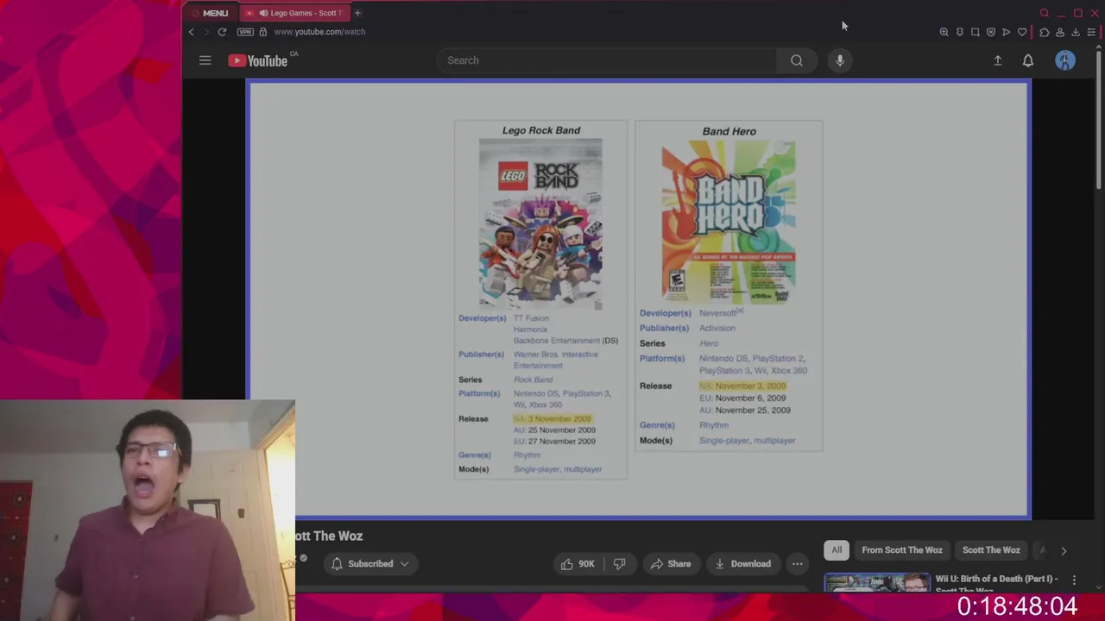The image size is (1105, 621).
Task: Click the YouTube search field
Action: [x=607, y=60]
